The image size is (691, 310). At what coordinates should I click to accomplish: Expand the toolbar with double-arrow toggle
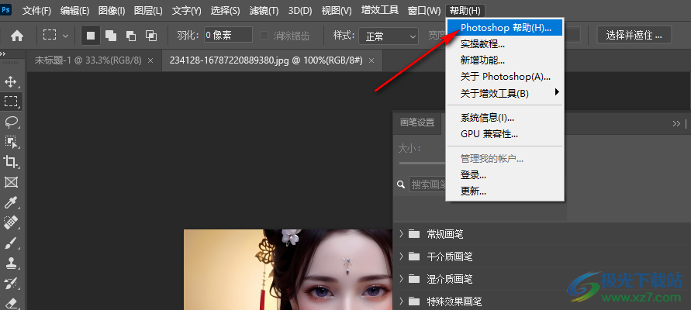pos(3,53)
